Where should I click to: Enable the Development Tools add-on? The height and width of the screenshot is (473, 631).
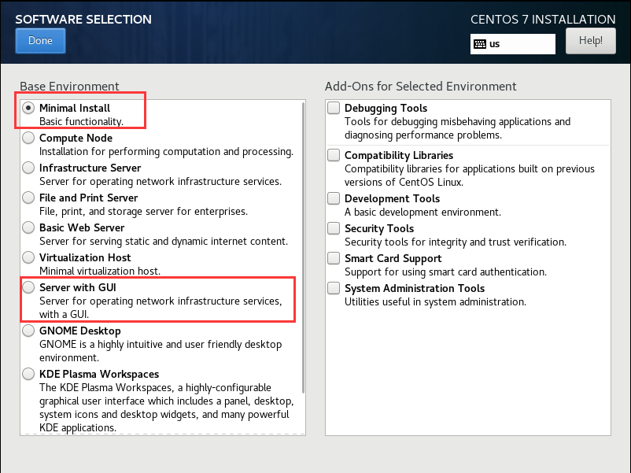point(334,198)
